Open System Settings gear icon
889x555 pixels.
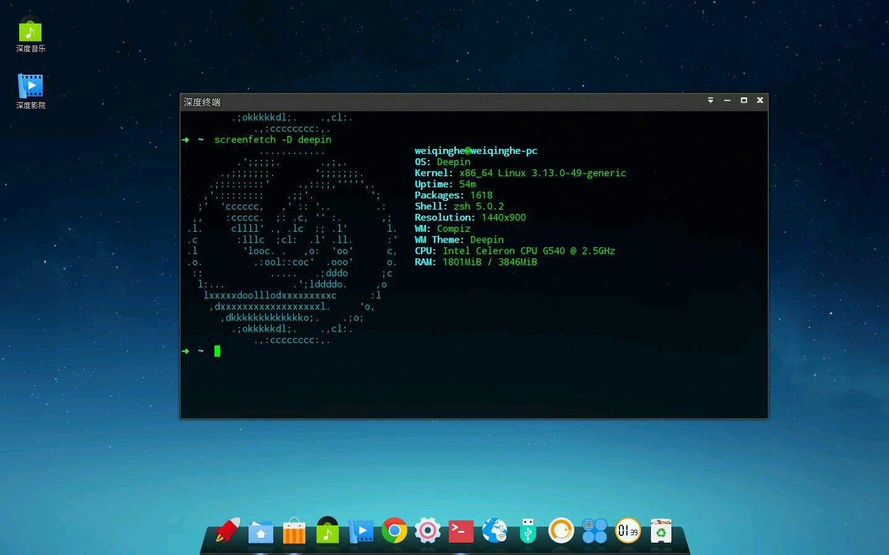tap(427, 530)
